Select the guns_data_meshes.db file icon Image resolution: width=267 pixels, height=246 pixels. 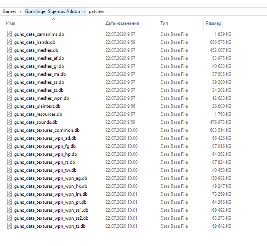point(10,50)
